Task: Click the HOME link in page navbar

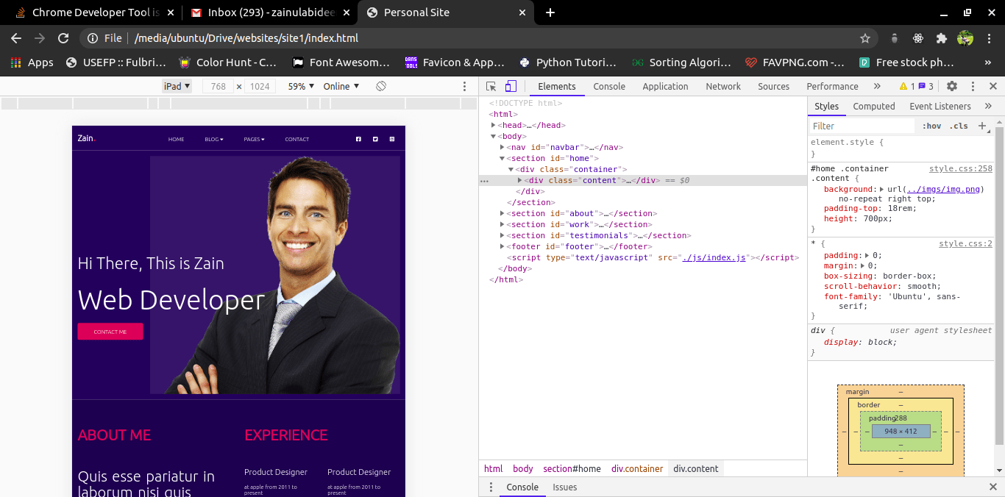Action: point(176,139)
